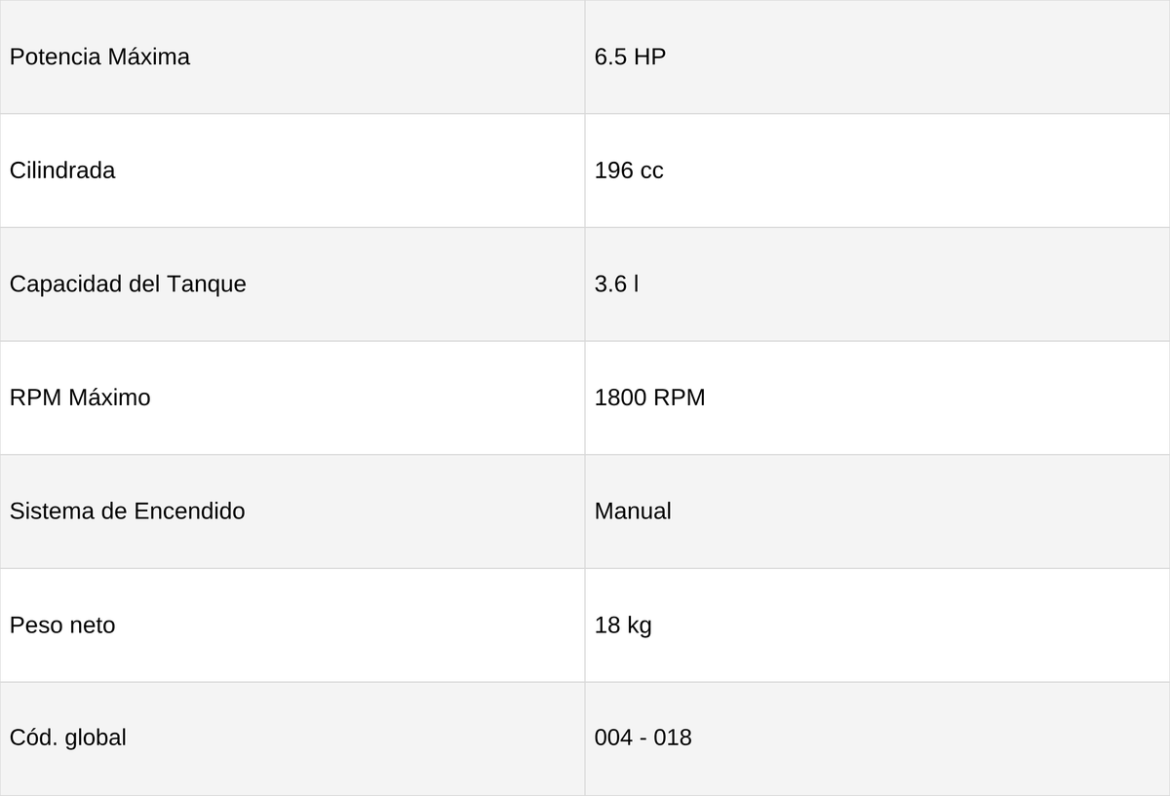The image size is (1170, 796).
Task: Select the Potencia Máxima label cell
Action: coord(292,57)
